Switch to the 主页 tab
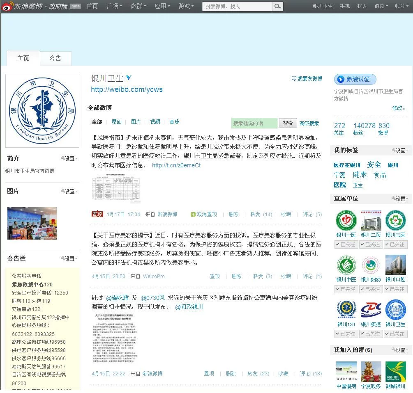The width and height of the screenshot is (413, 393). tap(23, 58)
